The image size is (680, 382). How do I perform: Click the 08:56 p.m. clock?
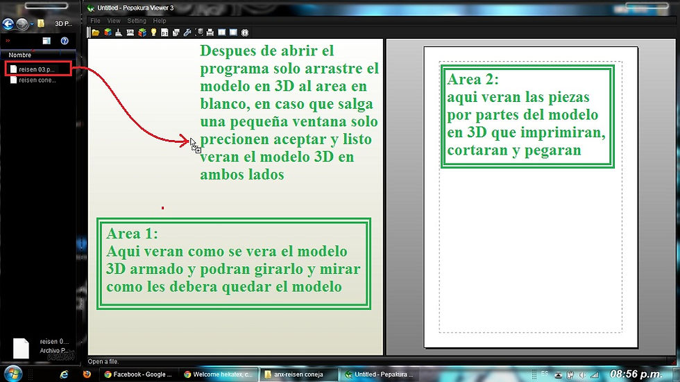pos(636,374)
